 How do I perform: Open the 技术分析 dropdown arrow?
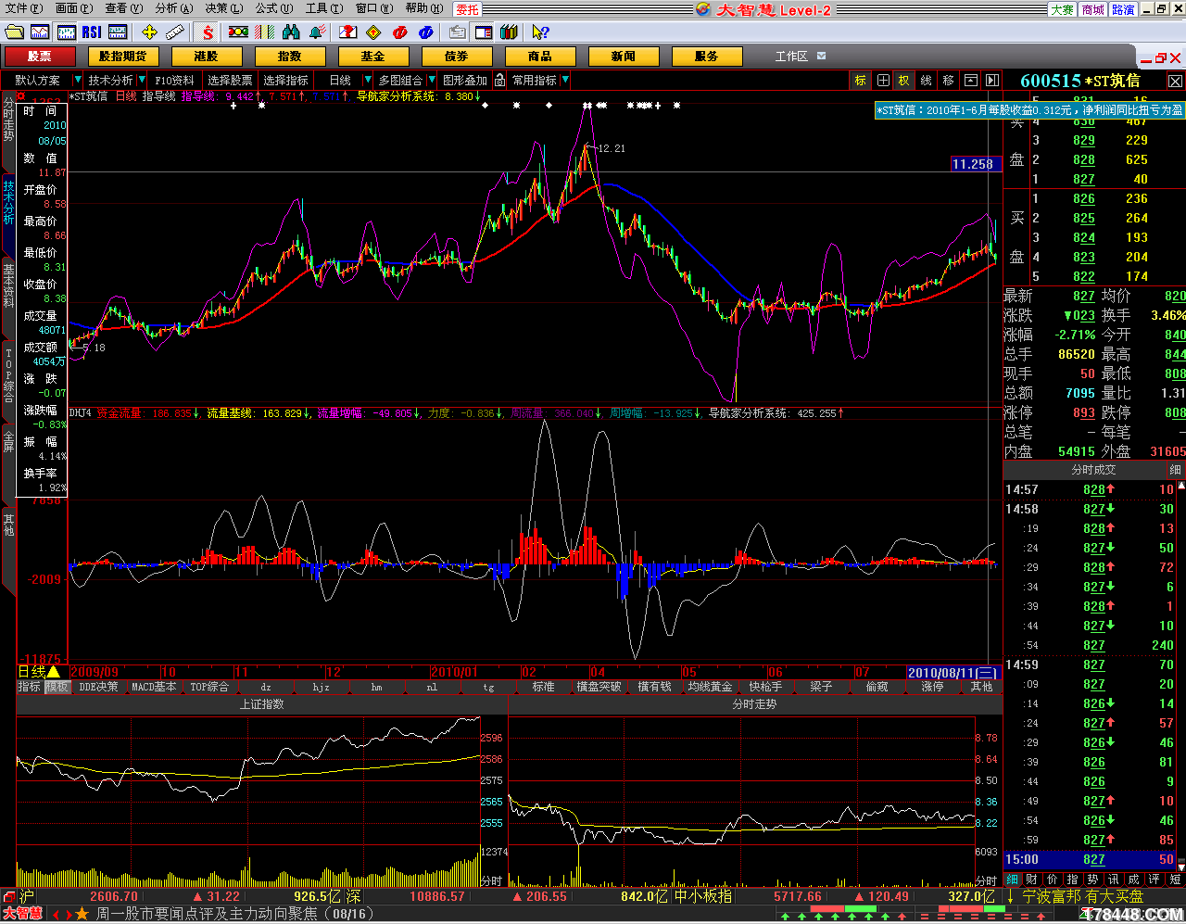(140, 81)
